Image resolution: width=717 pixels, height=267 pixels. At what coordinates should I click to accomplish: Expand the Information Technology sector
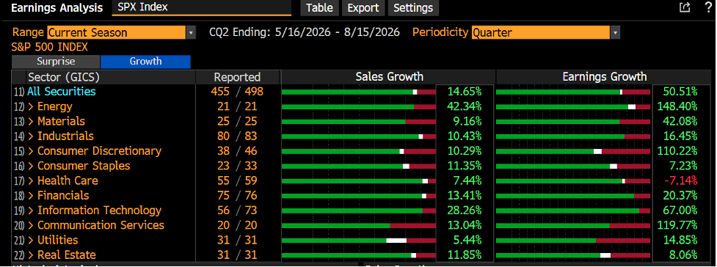(x=95, y=211)
